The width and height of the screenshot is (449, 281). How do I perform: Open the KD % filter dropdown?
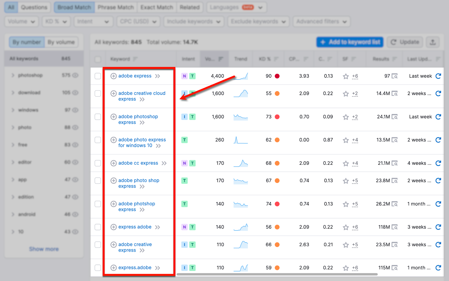56,22
